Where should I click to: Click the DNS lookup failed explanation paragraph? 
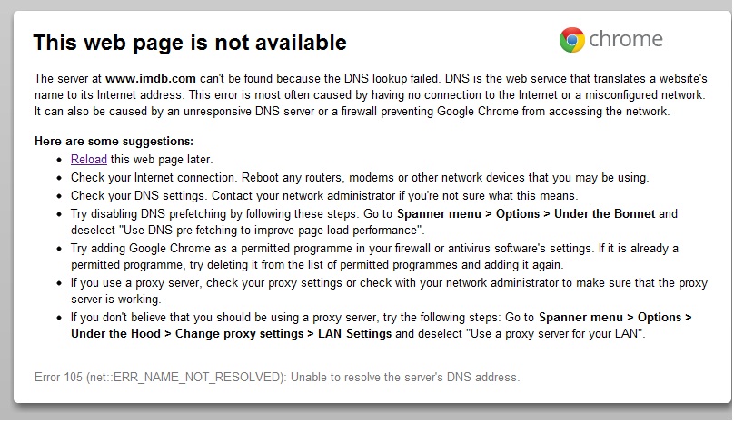click(x=370, y=94)
